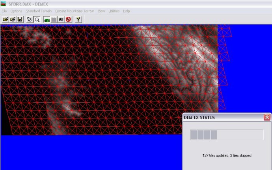Click the SFBRR.DMX - DEMEX window title

(x=28, y=4)
